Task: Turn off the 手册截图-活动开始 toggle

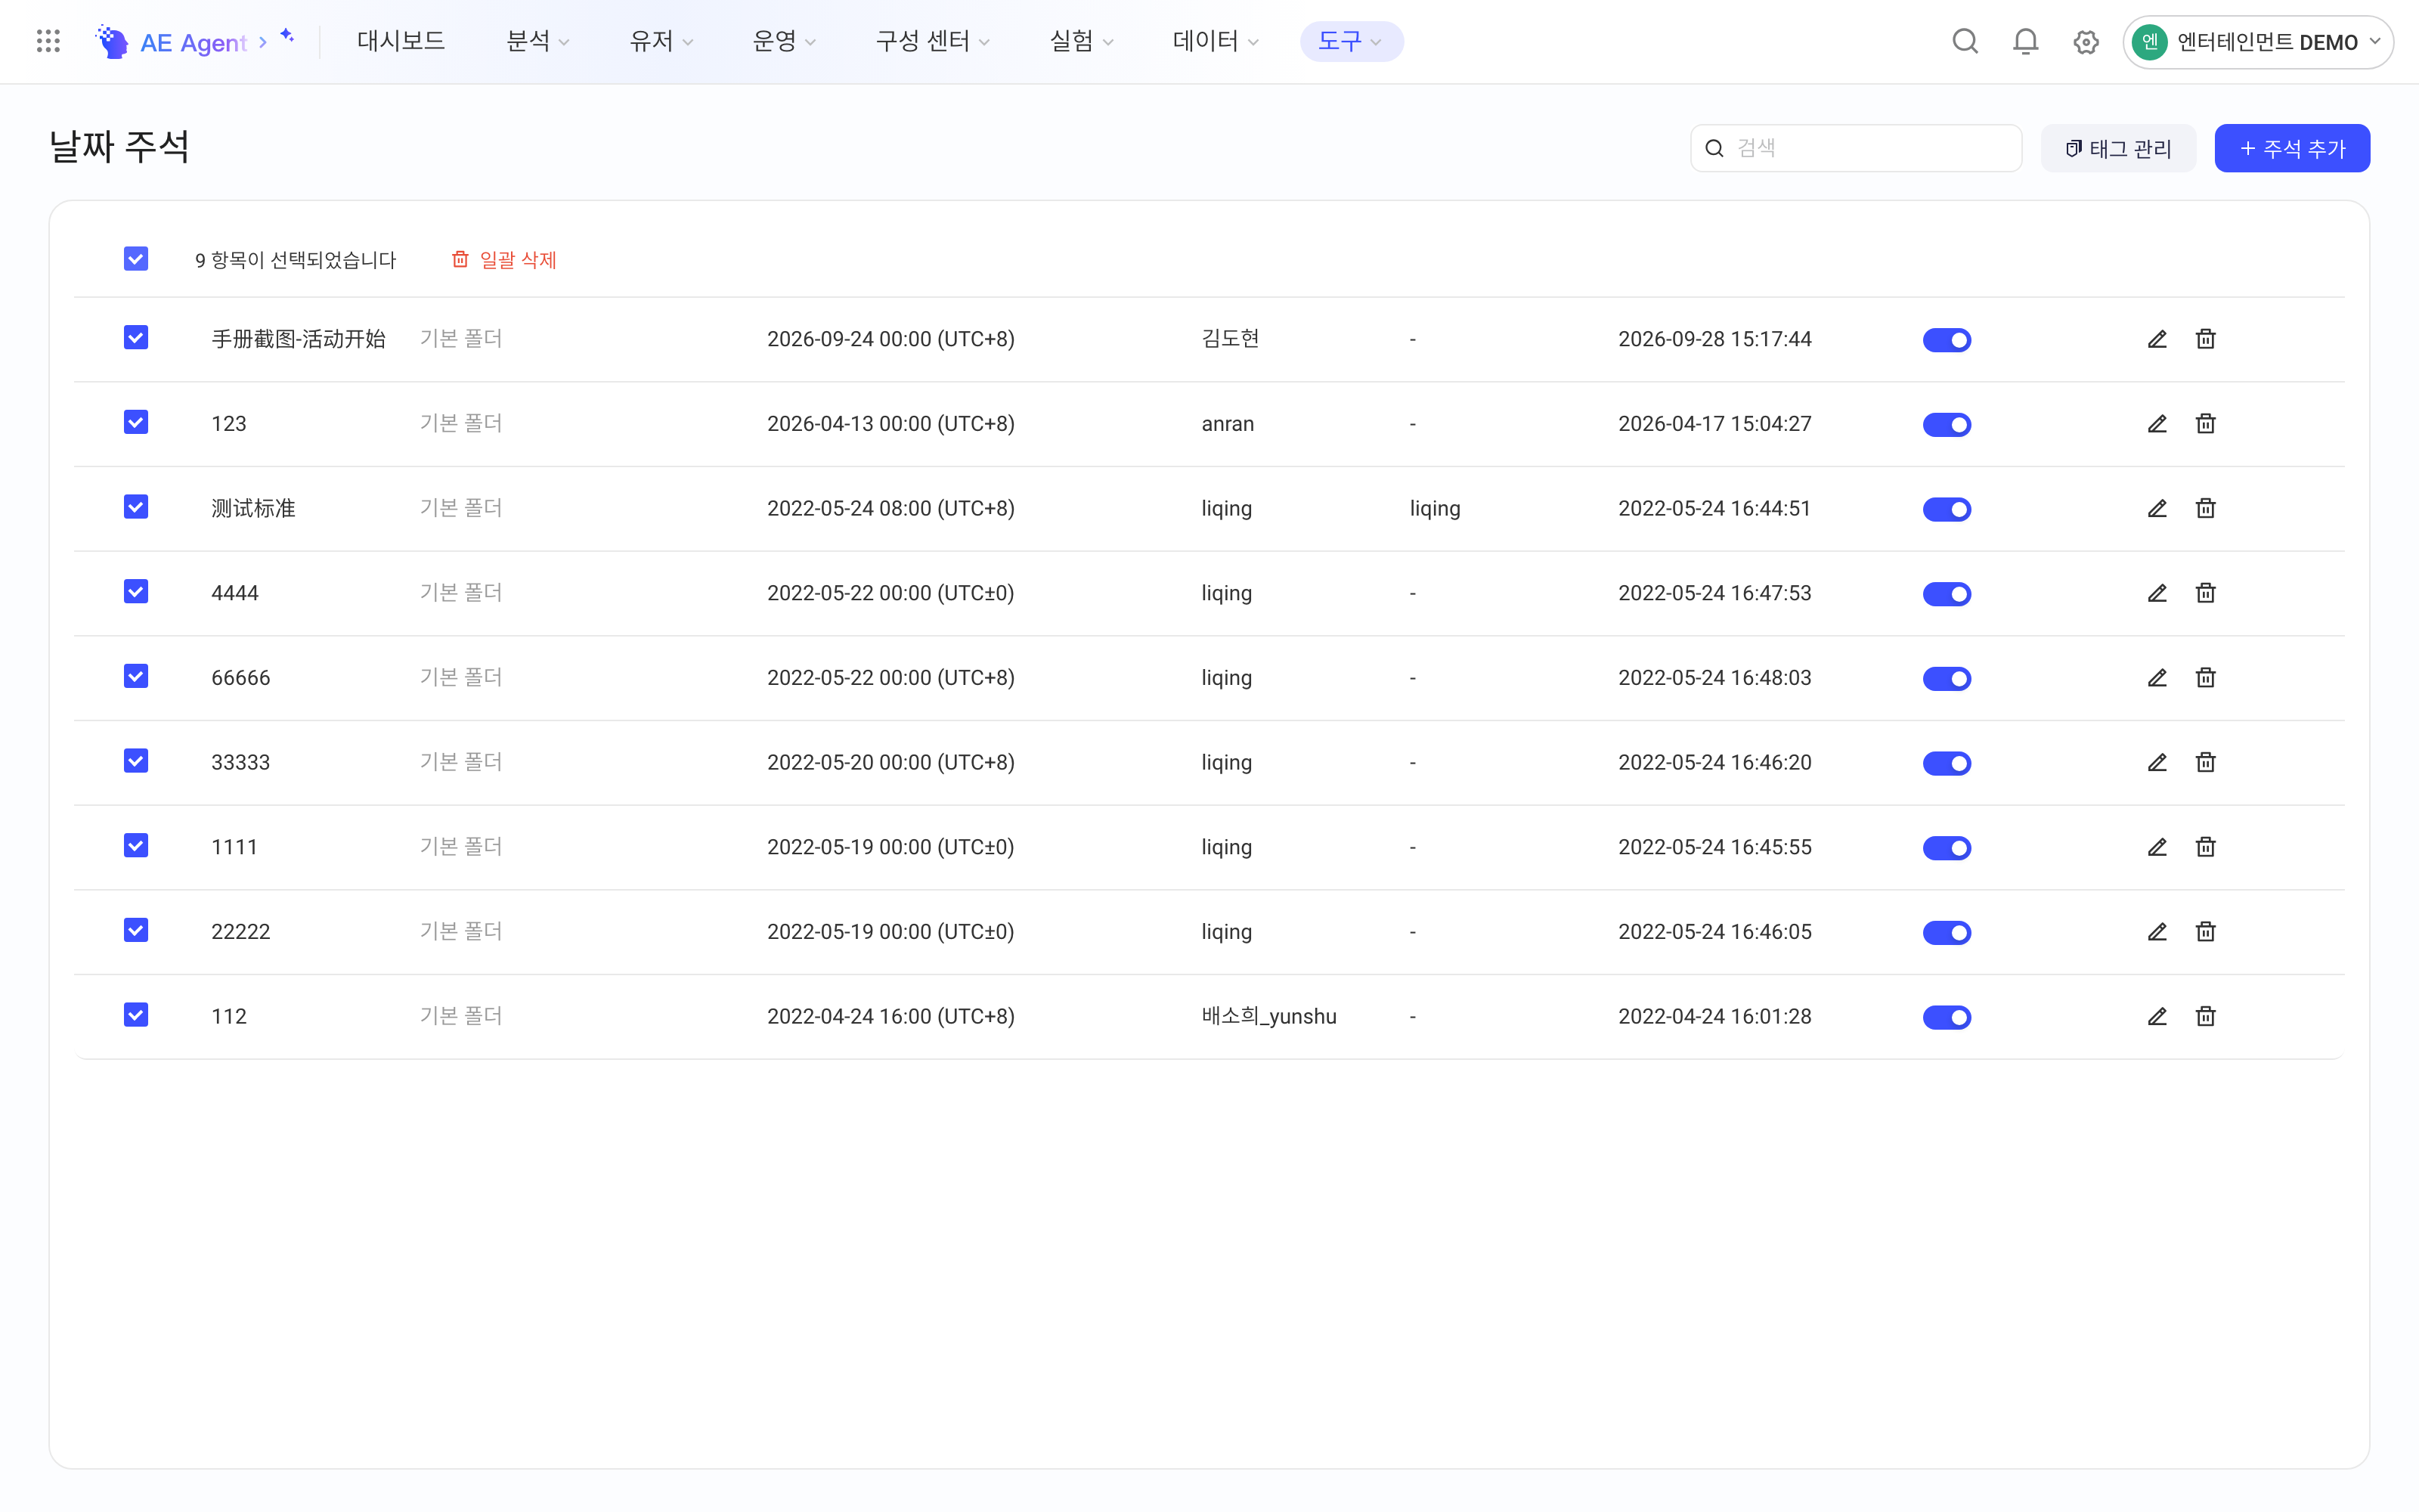Action: [x=1947, y=340]
